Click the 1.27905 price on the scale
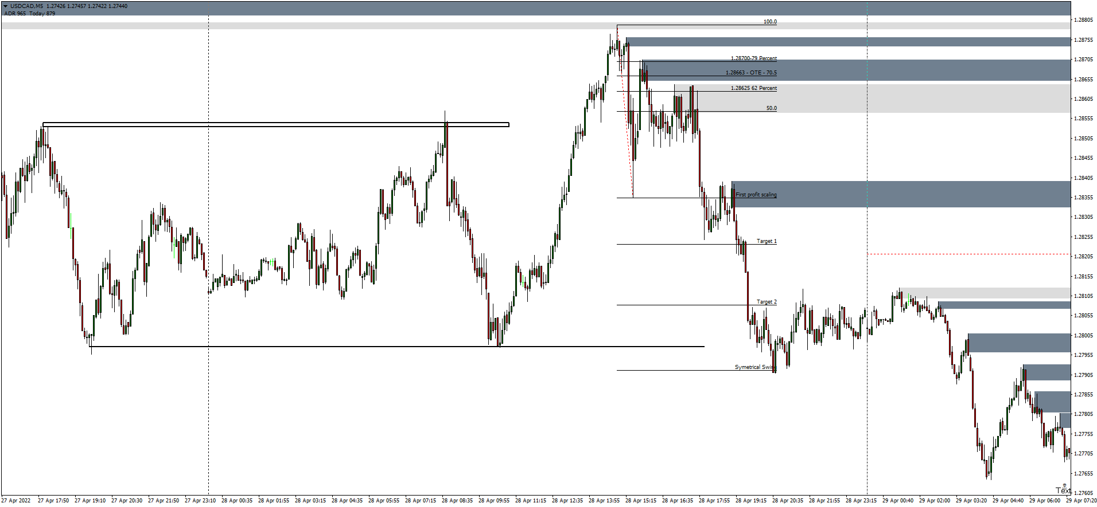1097x507 pixels. [x=1084, y=375]
